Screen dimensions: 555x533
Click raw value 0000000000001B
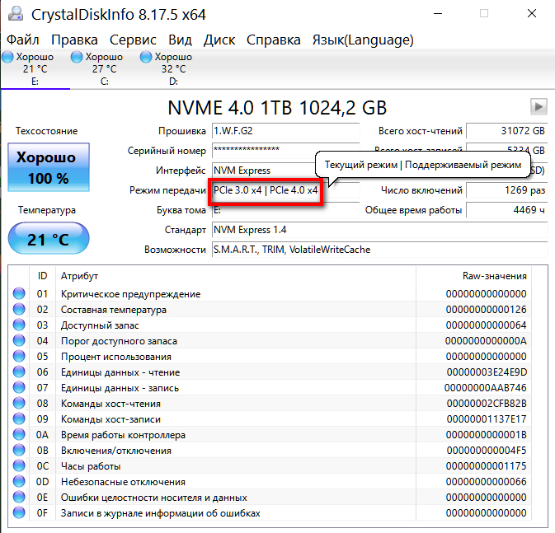[487, 435]
